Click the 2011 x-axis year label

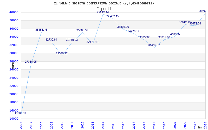click(72, 125)
